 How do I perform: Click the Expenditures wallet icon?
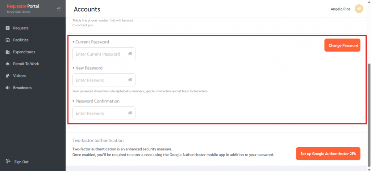point(8,52)
